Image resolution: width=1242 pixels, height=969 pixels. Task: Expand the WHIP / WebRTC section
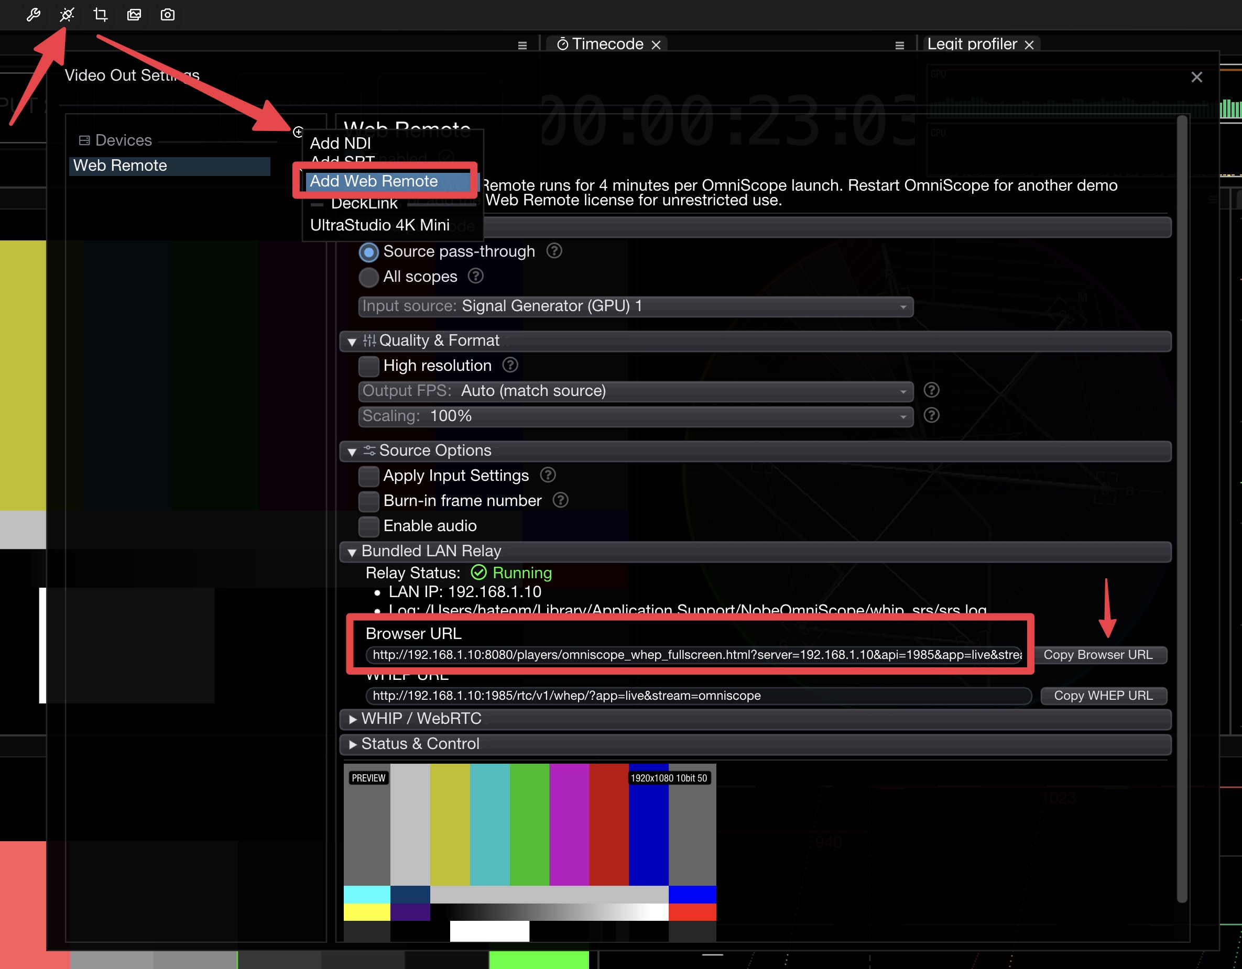(x=421, y=718)
